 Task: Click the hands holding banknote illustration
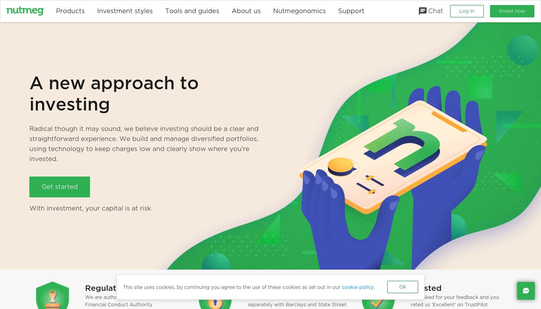393,178
